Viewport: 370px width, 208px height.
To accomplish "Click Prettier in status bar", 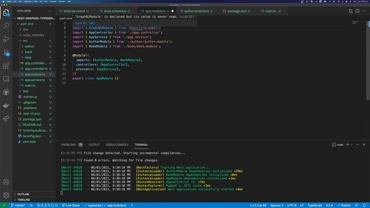I will (x=344, y=206).
